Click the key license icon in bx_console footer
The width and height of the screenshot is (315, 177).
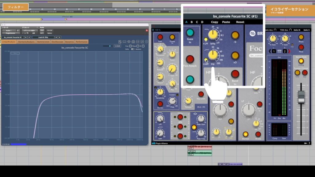305,143
